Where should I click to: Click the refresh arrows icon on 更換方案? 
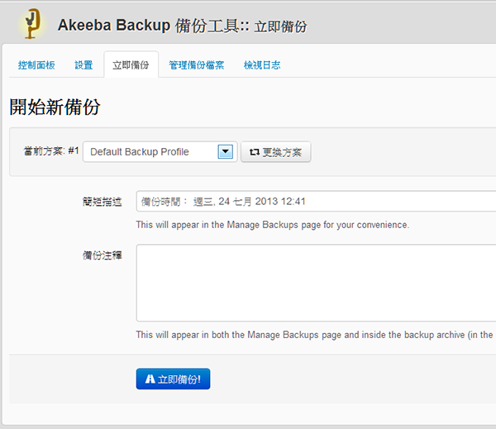[254, 152]
